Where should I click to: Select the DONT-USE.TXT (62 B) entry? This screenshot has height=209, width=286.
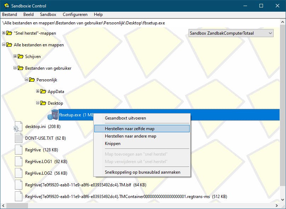click(45, 138)
